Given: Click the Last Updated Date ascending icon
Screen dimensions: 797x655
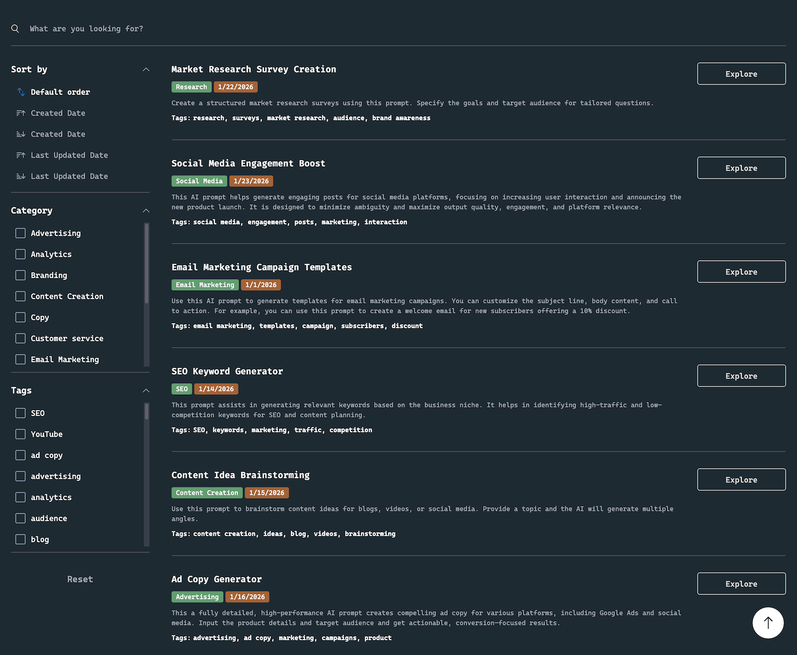Looking at the screenshot, I should point(20,155).
